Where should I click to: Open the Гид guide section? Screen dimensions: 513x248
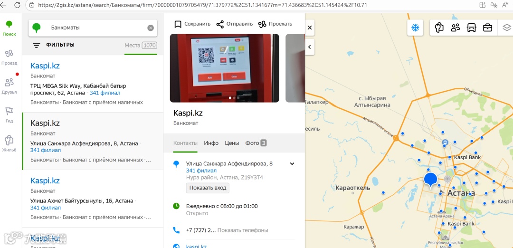(x=9, y=115)
